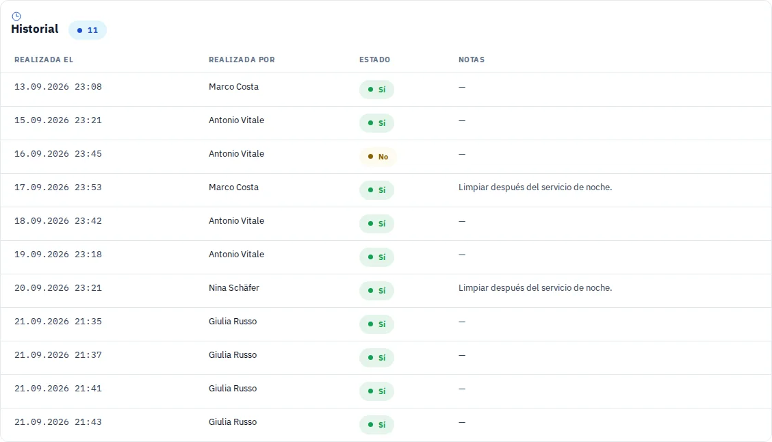This screenshot has width=772, height=442.
Task: Click the Sí badge in the 21:37 row
Action: tap(376, 357)
